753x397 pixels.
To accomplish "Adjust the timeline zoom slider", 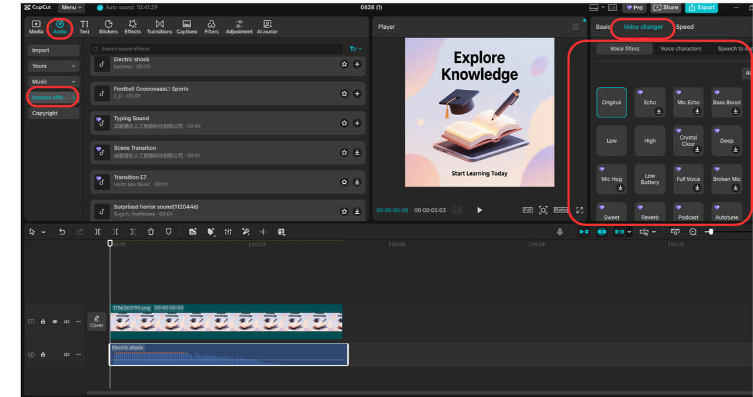I will [x=711, y=231].
